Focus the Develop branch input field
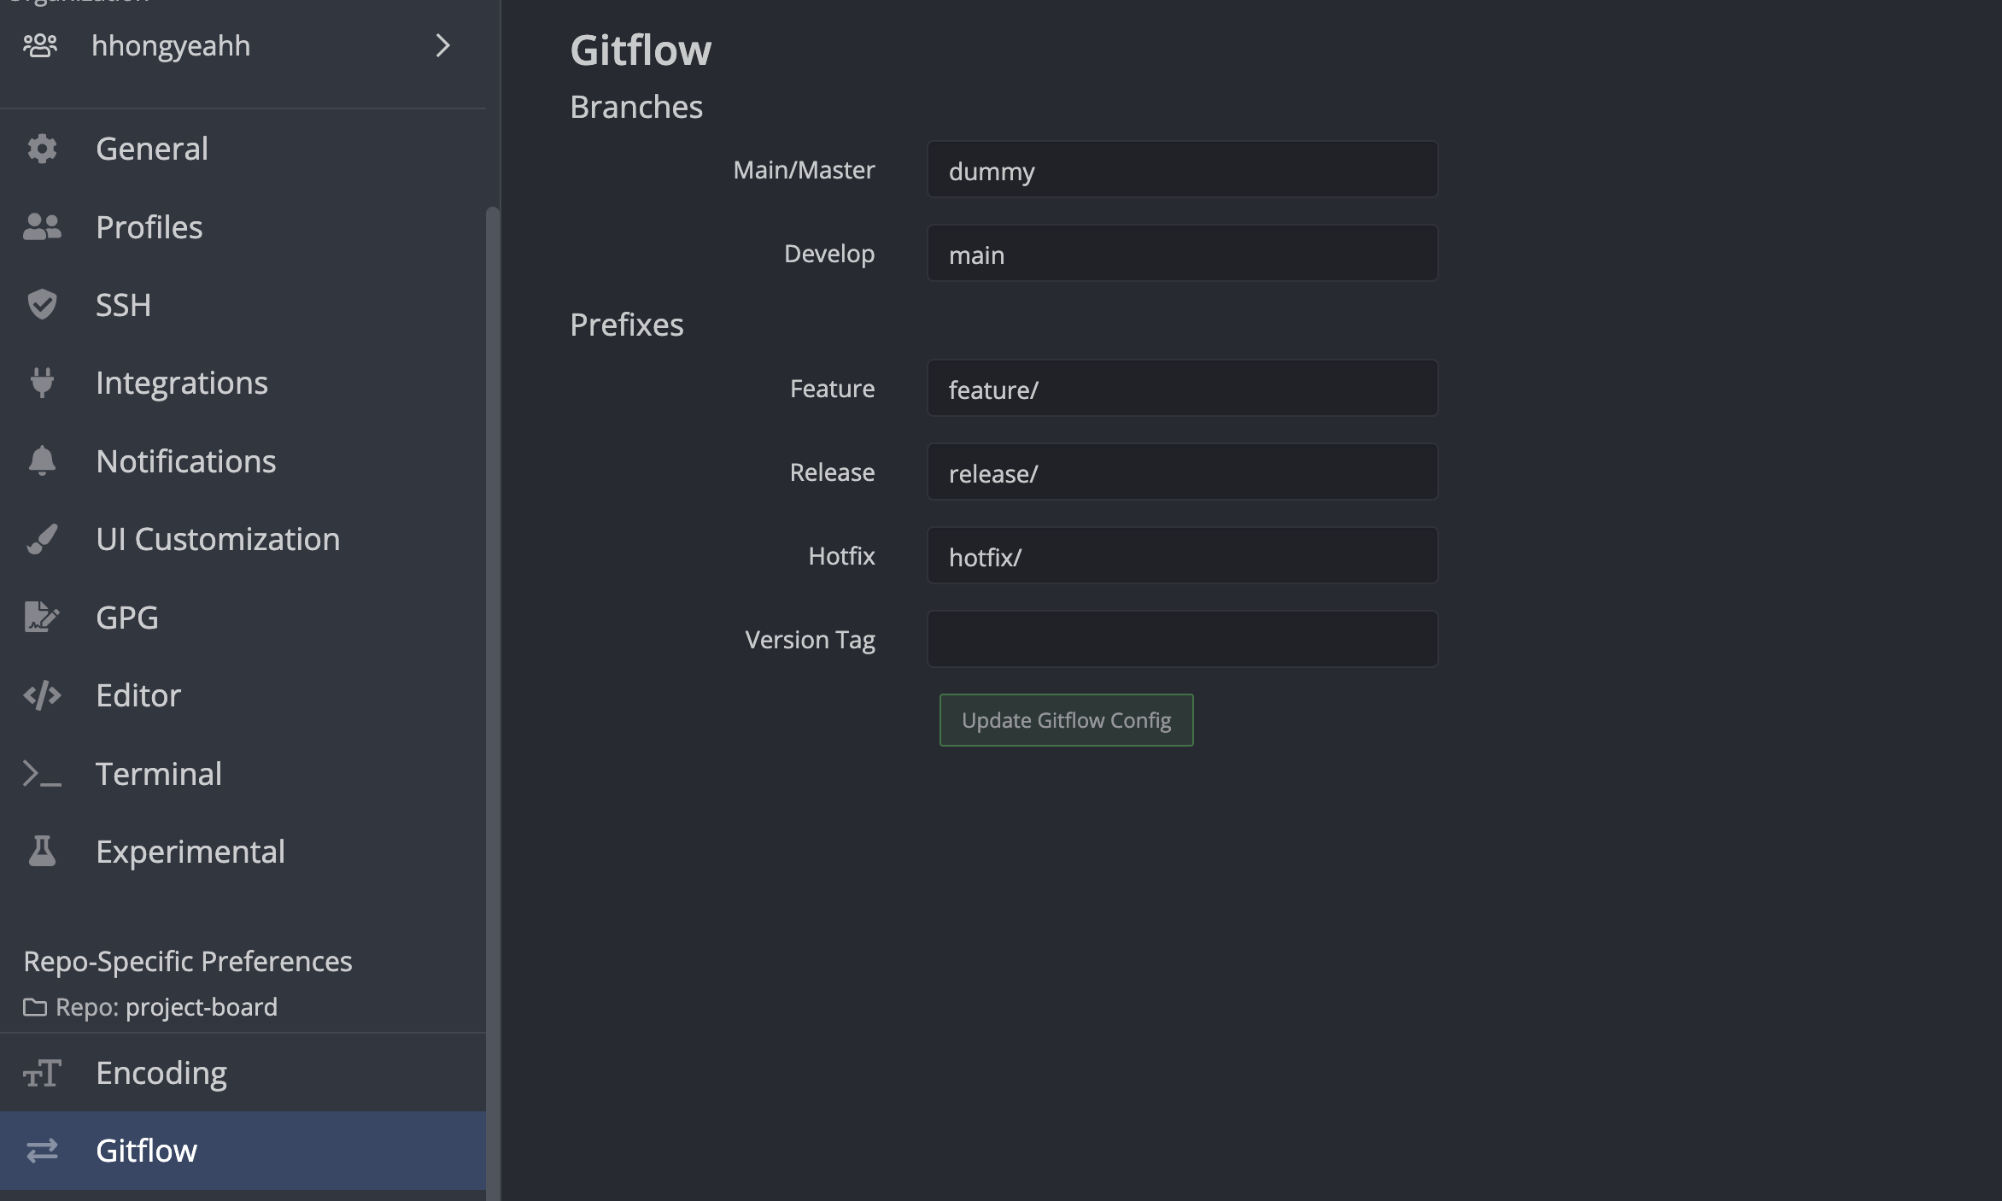This screenshot has height=1201, width=2002. [1182, 254]
